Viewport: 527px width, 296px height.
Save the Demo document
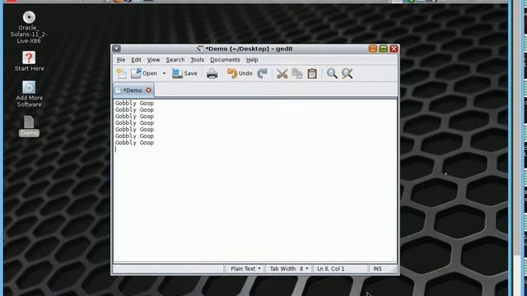tap(184, 73)
